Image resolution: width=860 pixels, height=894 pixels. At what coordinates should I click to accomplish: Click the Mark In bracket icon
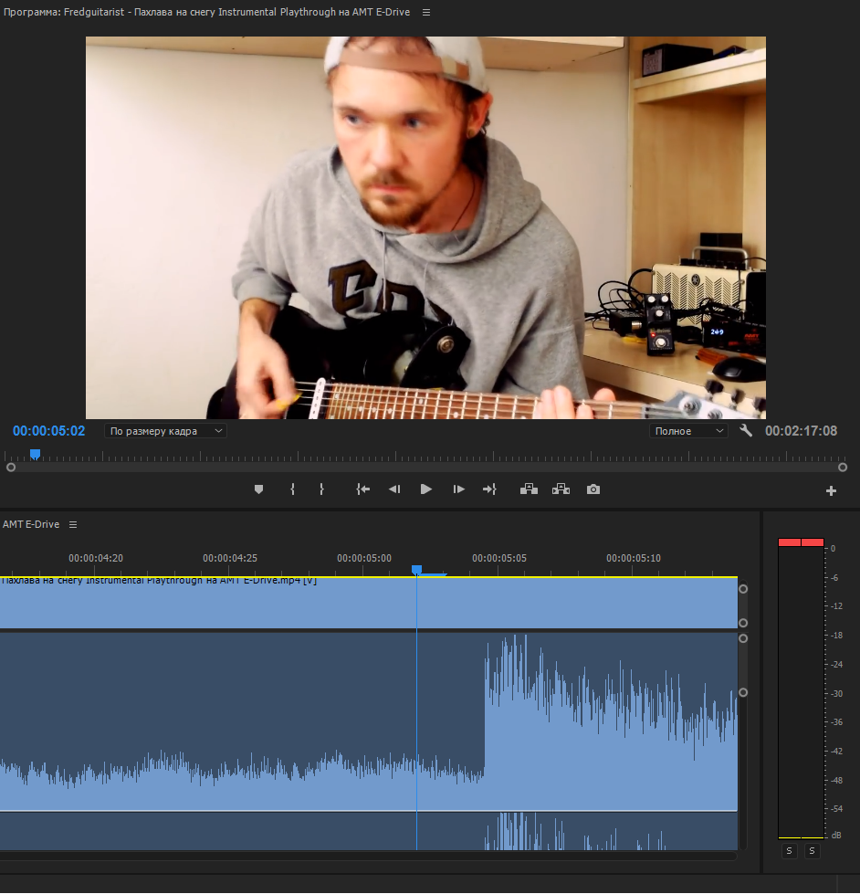click(292, 489)
